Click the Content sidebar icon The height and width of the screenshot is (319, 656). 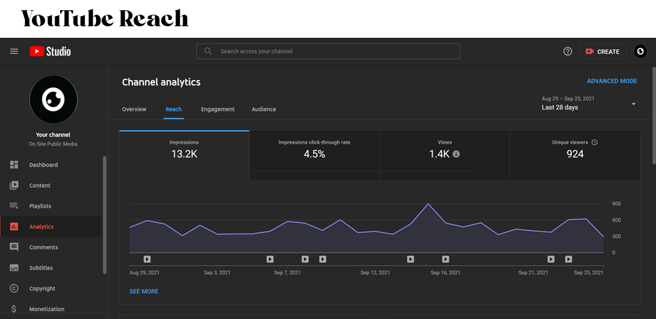[x=14, y=186]
